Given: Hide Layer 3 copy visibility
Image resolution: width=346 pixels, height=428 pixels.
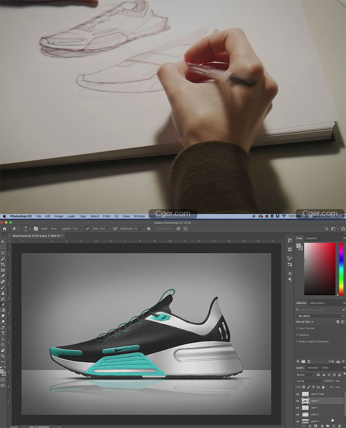Looking at the screenshot, I should pyautogui.click(x=298, y=394).
